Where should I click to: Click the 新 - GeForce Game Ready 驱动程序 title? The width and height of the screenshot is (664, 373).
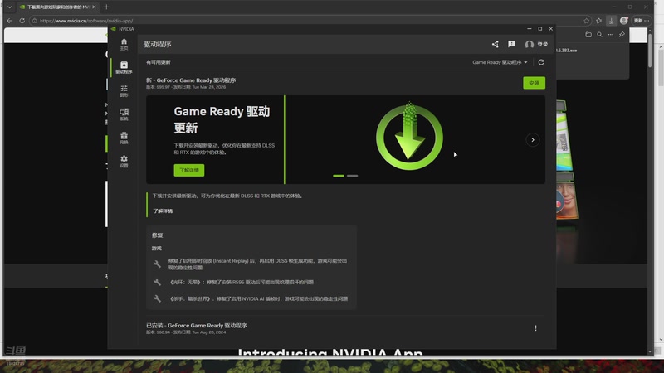coord(191,80)
